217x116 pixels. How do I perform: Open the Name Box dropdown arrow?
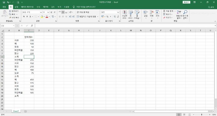[x=14, y=26]
